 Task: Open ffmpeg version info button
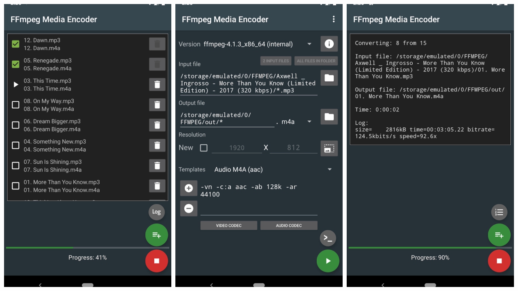point(329,44)
